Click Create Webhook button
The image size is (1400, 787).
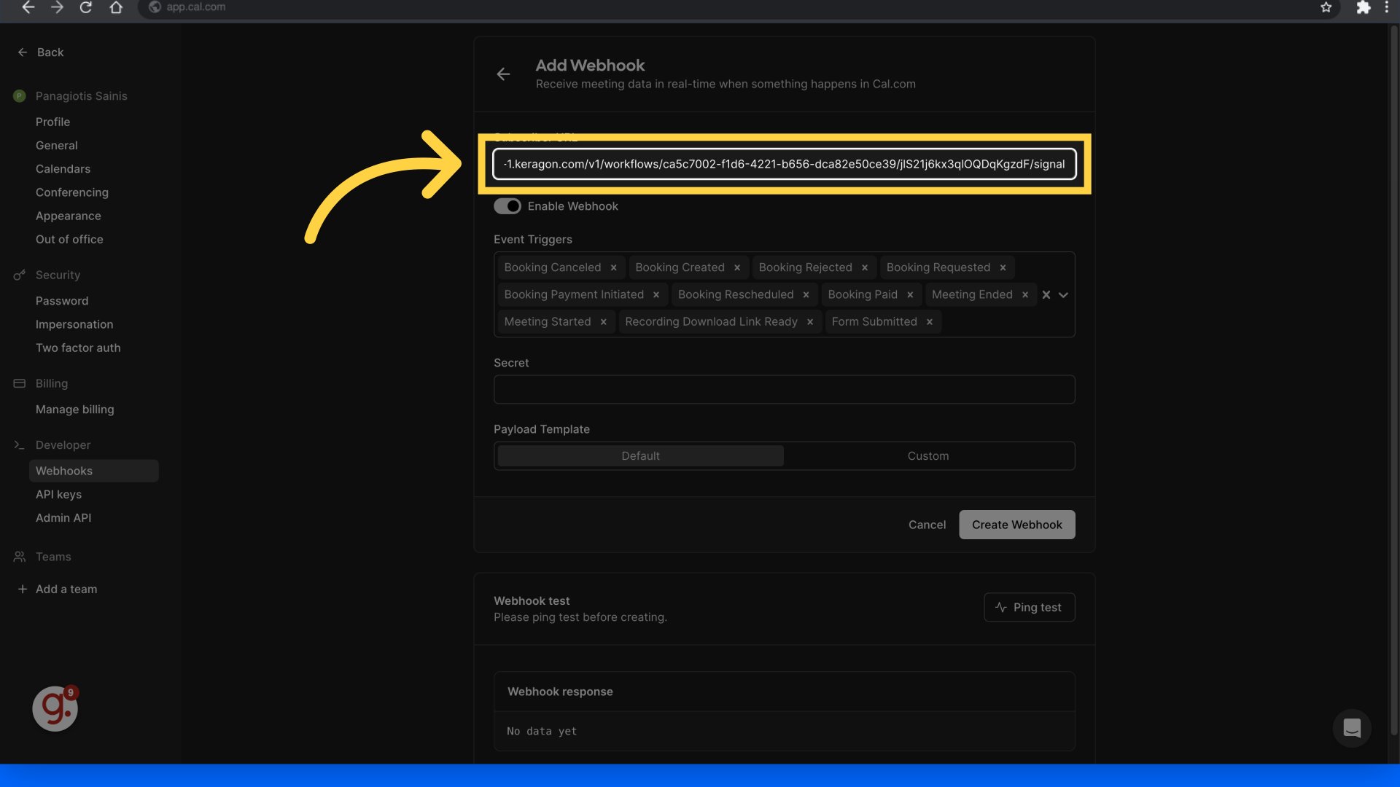click(x=1016, y=525)
